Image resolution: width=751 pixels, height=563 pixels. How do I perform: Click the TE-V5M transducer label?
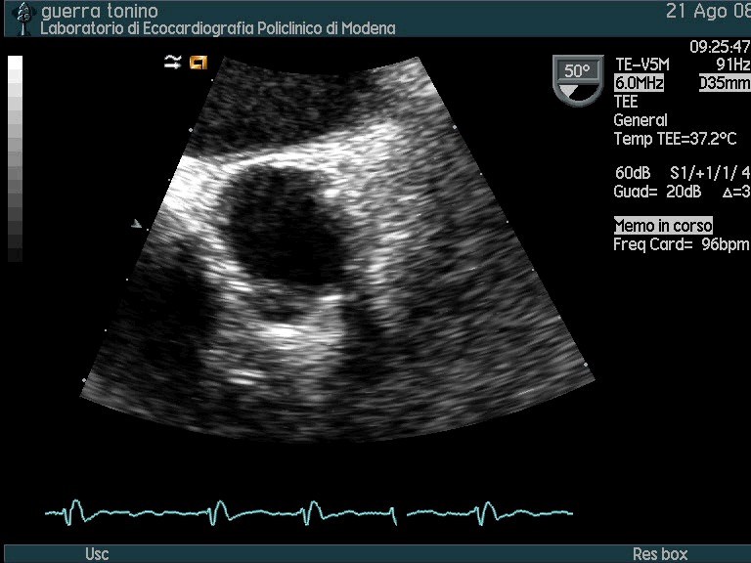[x=640, y=65]
